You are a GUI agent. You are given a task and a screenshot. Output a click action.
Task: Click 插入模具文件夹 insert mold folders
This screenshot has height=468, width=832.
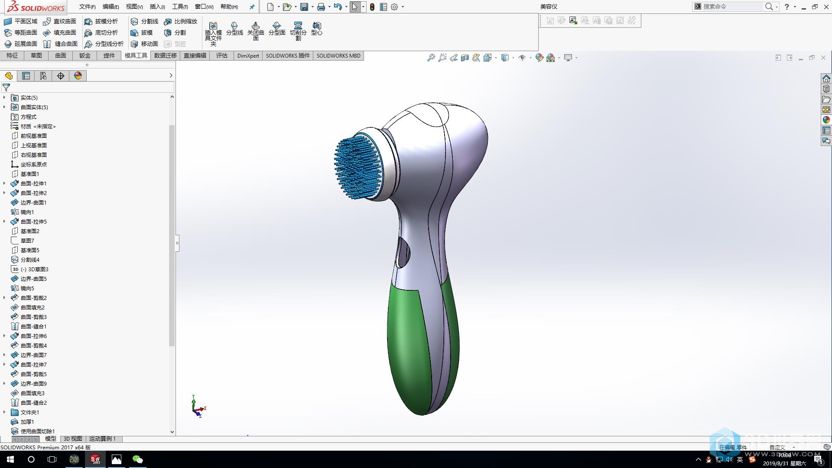click(x=213, y=34)
